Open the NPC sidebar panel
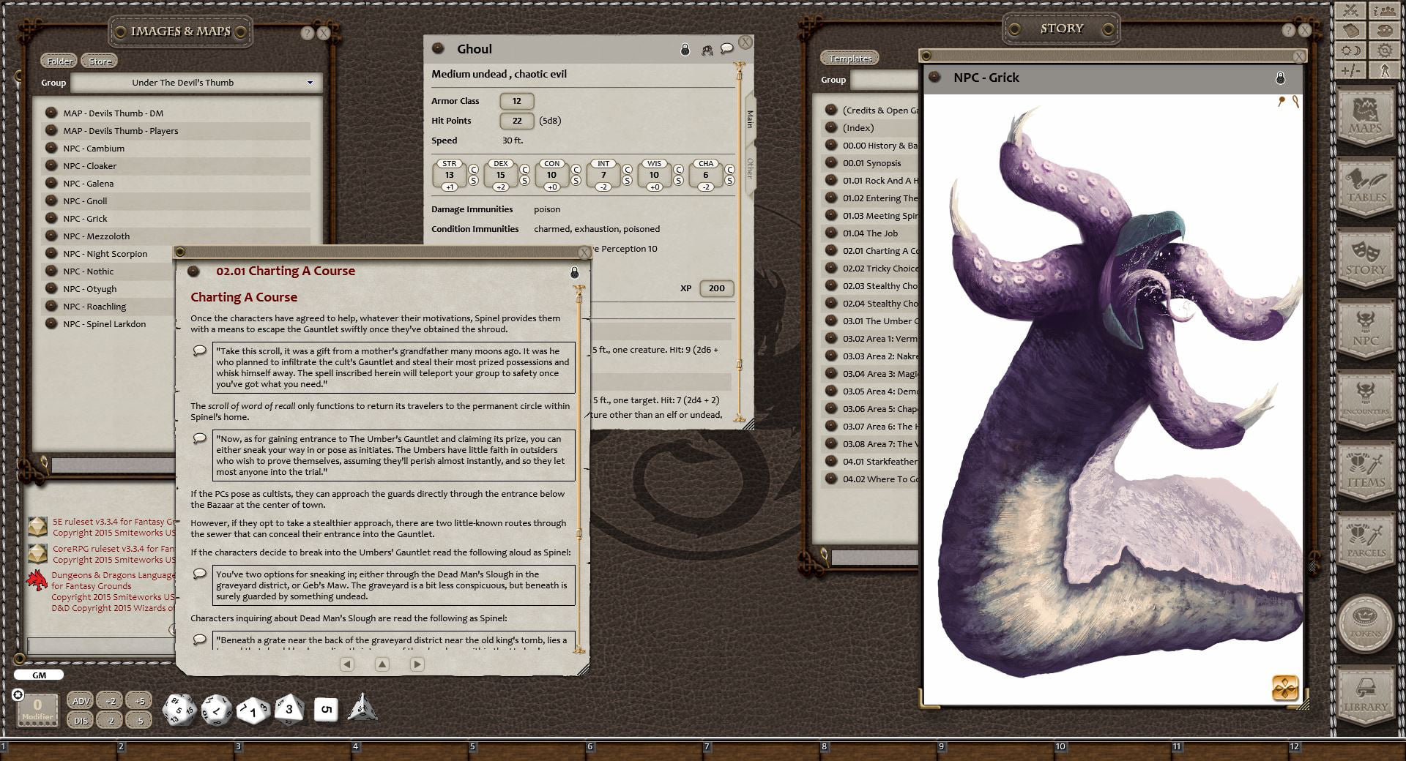This screenshot has height=761, width=1406. click(x=1366, y=329)
